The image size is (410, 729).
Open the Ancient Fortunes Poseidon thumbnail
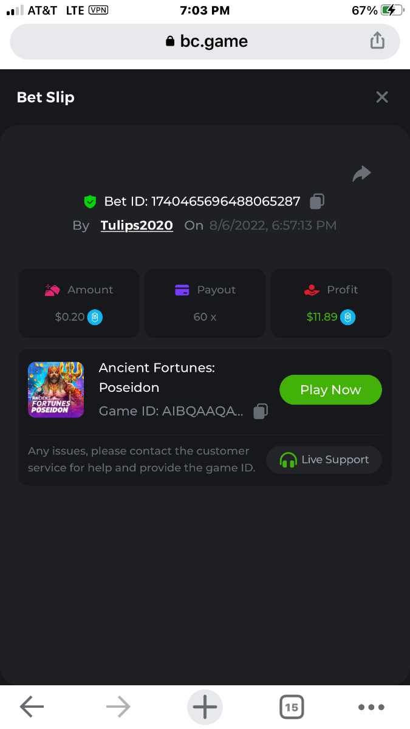(x=56, y=389)
